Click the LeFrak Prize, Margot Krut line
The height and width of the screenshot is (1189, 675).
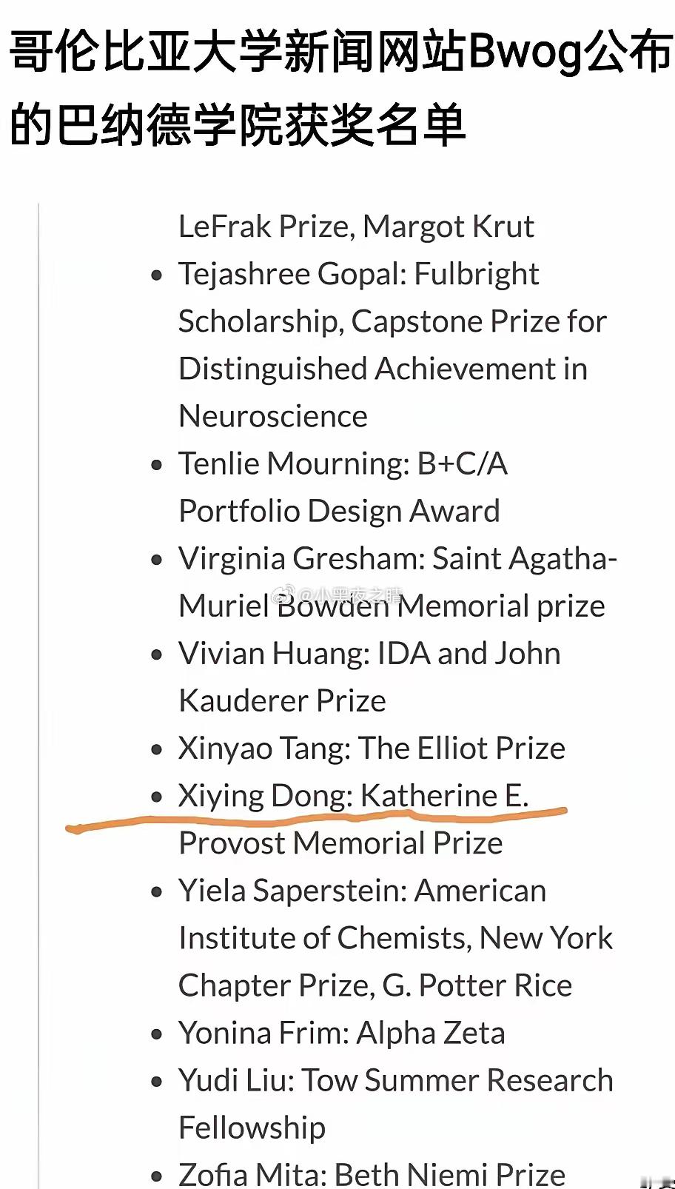(356, 227)
